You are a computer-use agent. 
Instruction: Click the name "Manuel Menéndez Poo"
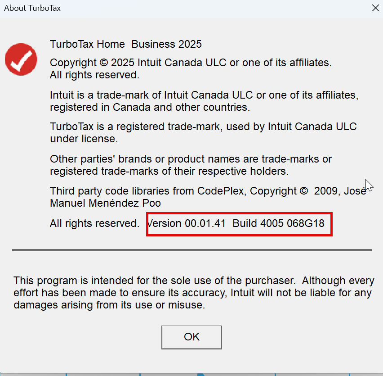pyautogui.click(x=105, y=203)
